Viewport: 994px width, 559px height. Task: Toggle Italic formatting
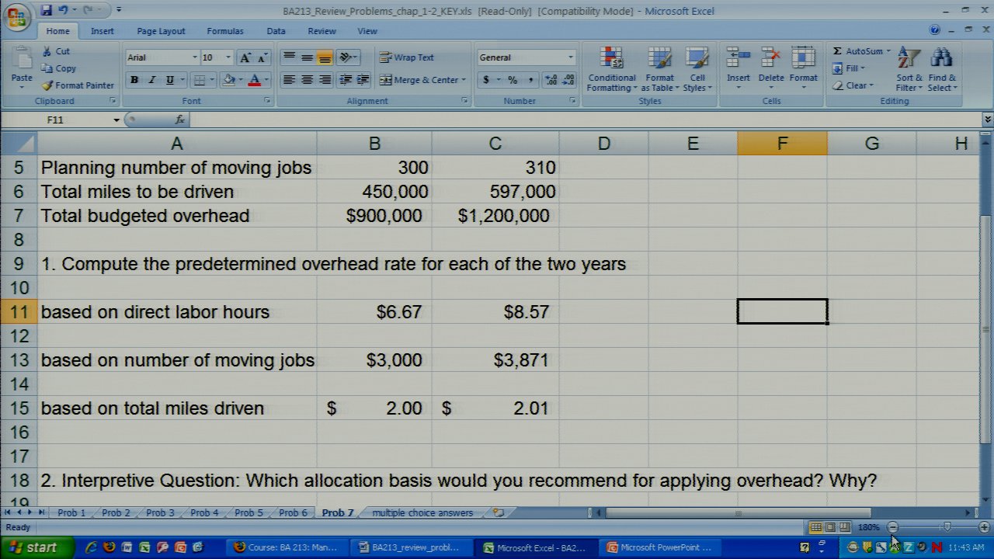(x=151, y=80)
